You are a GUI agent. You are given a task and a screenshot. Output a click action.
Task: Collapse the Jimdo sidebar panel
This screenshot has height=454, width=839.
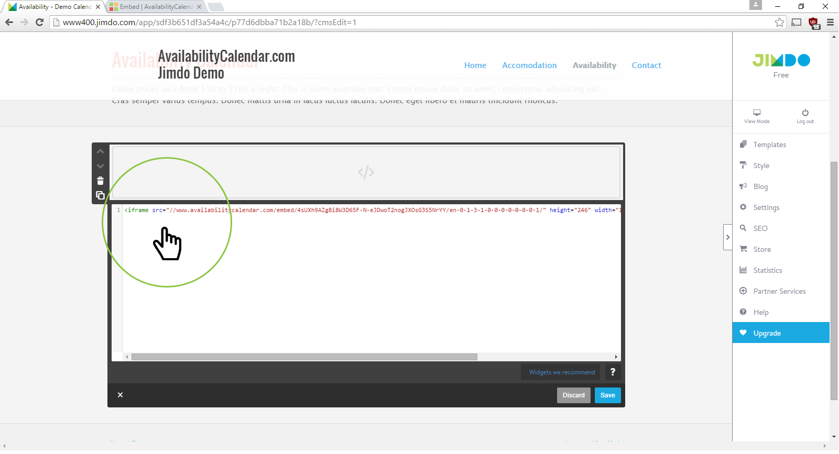pyautogui.click(x=727, y=237)
